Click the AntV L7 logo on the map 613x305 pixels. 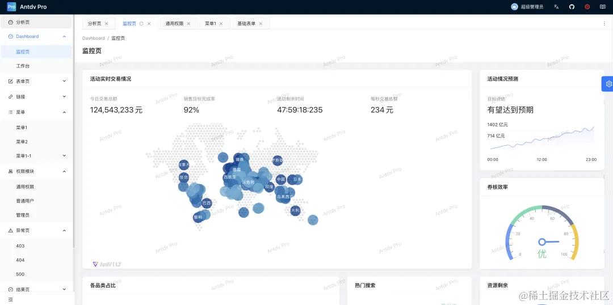pos(107,264)
